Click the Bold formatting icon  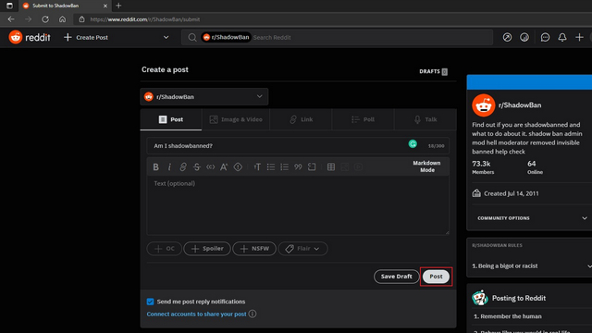point(155,166)
